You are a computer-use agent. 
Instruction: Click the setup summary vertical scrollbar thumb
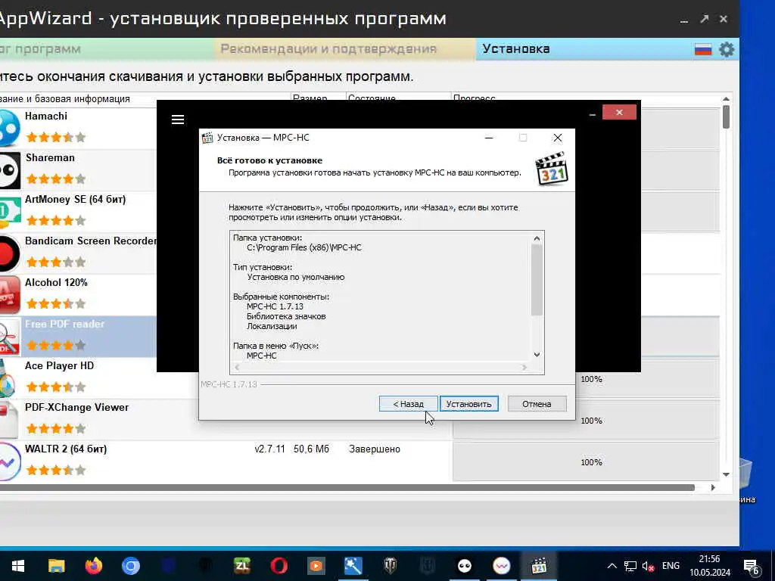pos(537,280)
